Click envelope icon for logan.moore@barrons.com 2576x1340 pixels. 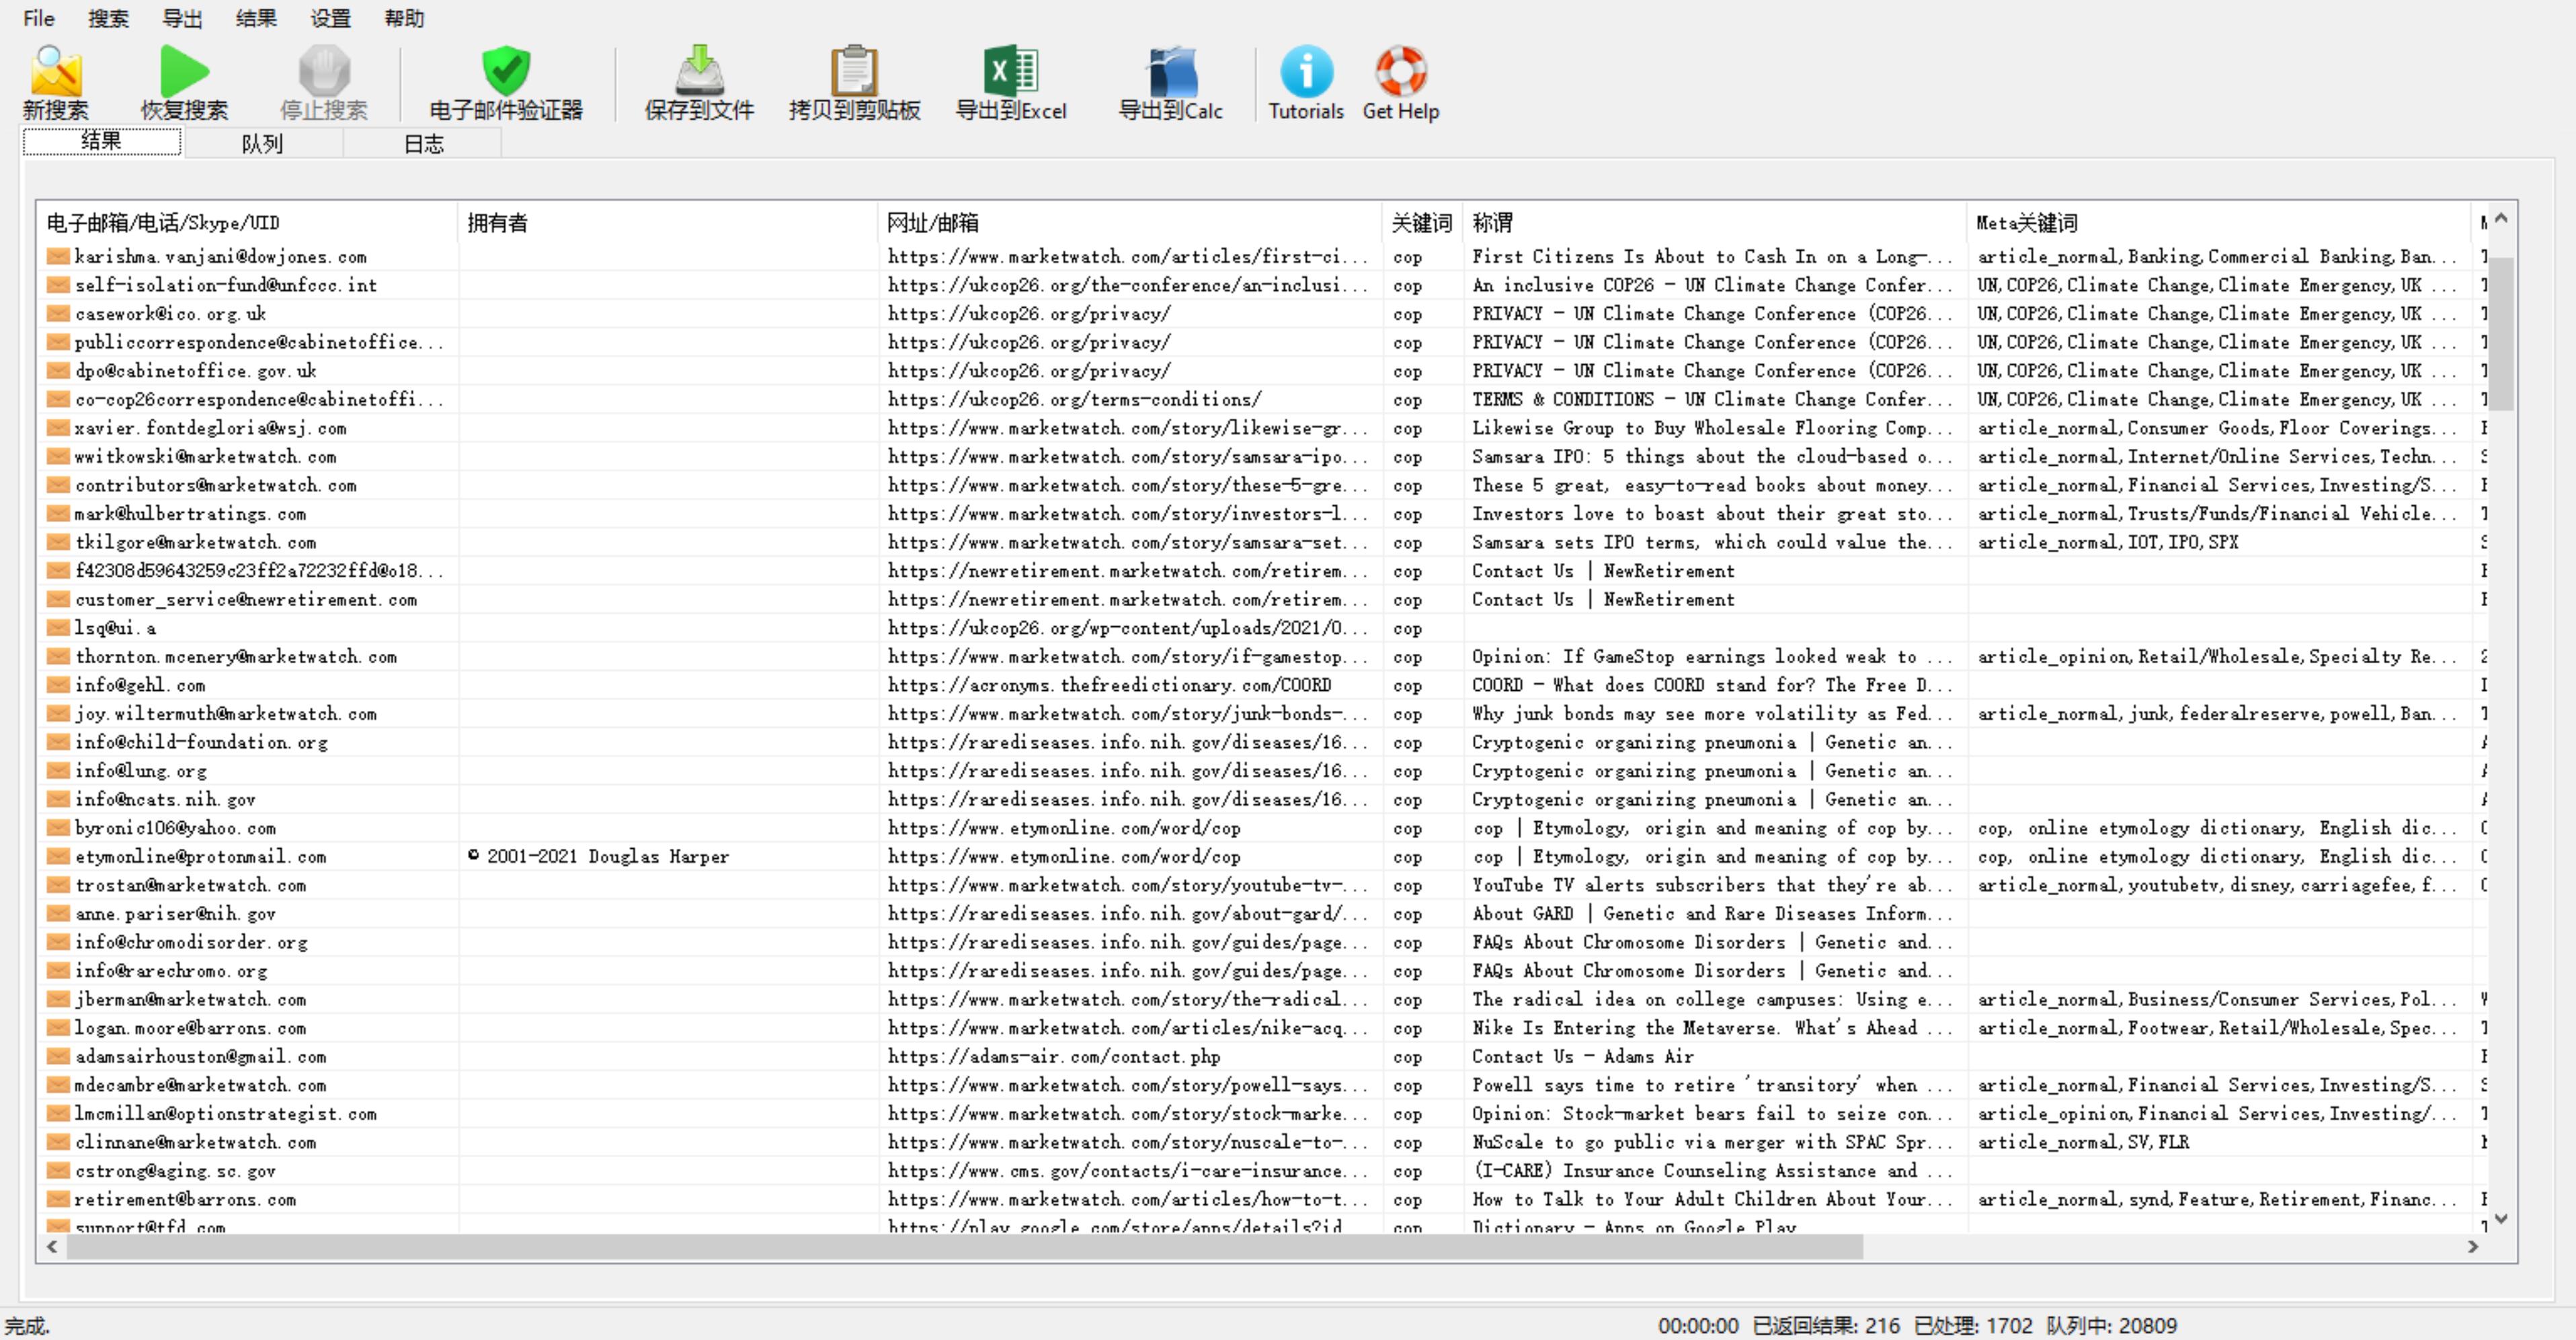coord(59,1028)
